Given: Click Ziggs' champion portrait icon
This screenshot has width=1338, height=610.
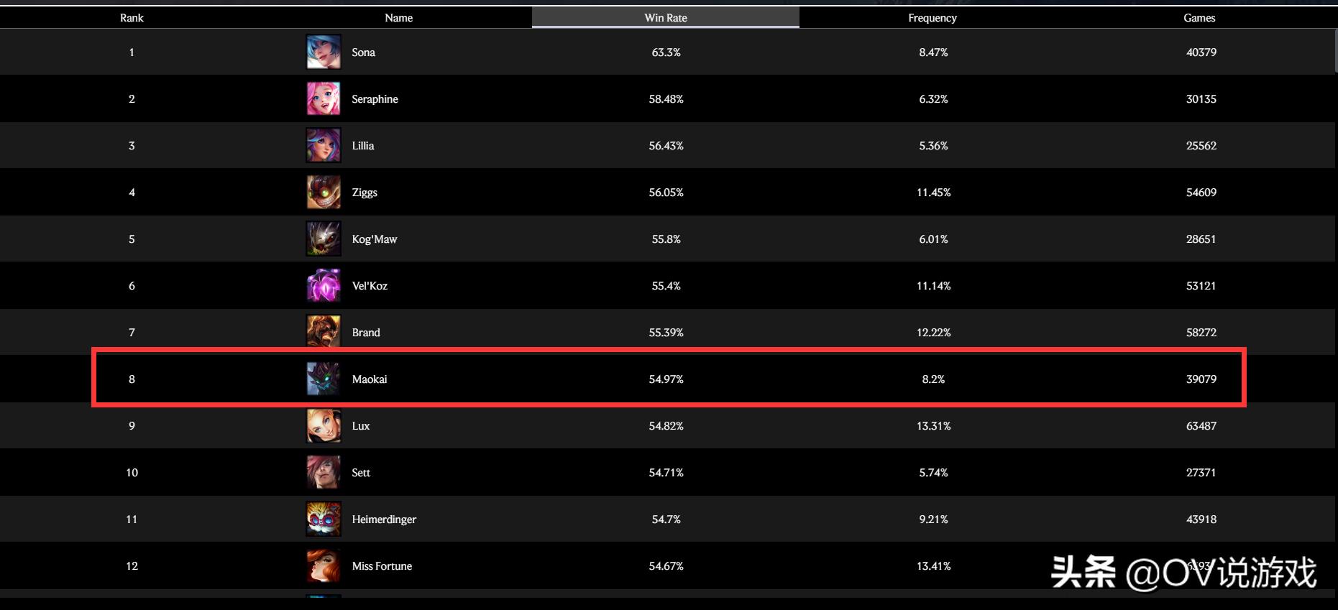Looking at the screenshot, I should click(324, 193).
